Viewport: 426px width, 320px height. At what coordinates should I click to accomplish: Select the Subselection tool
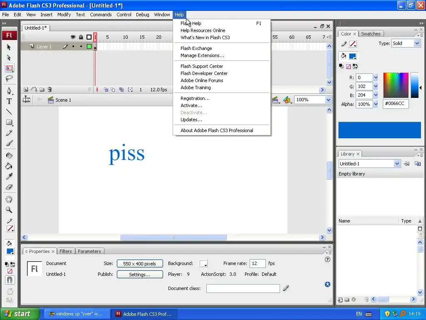[x=9, y=57]
